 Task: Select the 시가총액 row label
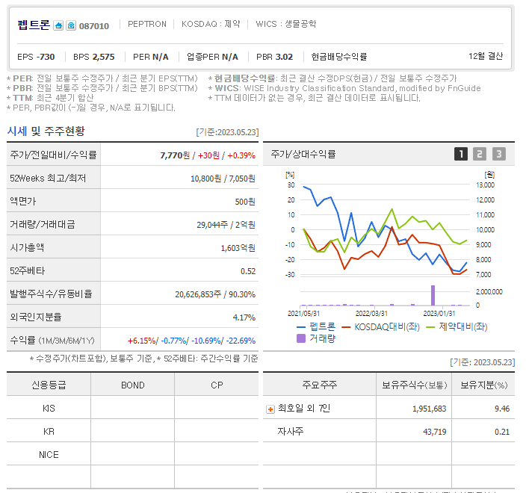pyautogui.click(x=27, y=247)
